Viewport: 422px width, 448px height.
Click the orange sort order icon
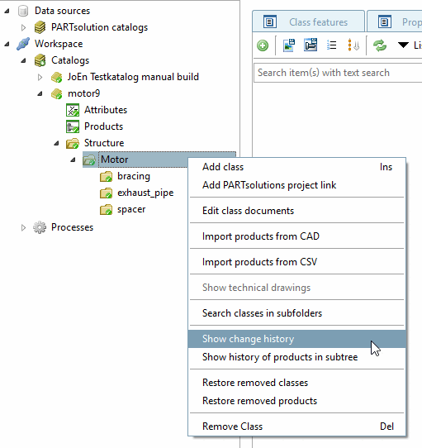click(353, 45)
